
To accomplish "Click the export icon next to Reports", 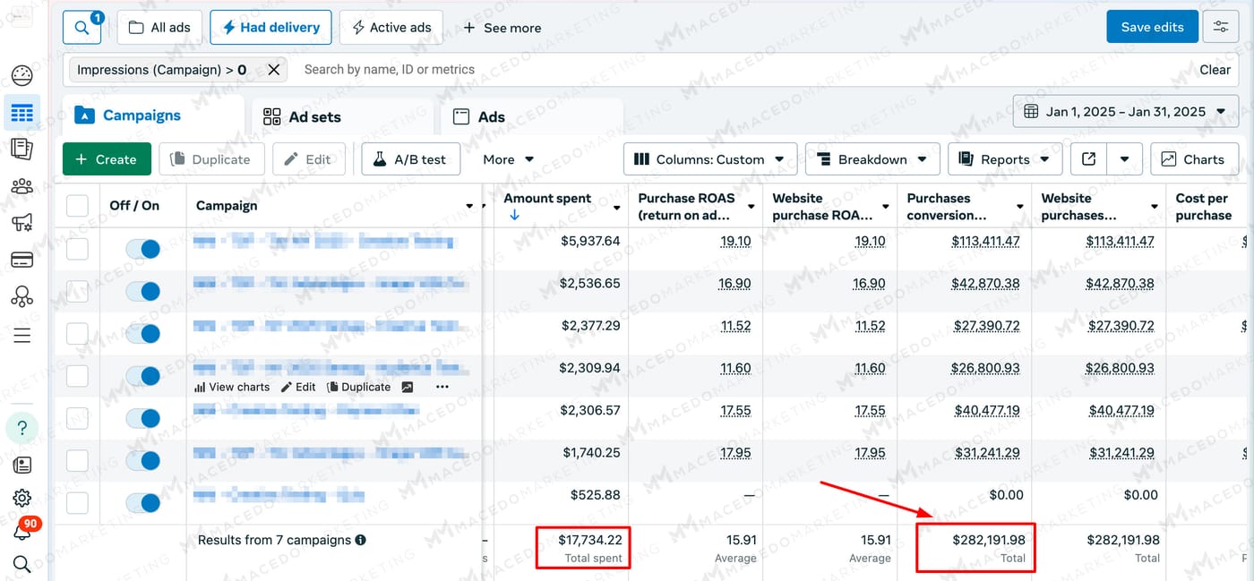I will (1088, 159).
